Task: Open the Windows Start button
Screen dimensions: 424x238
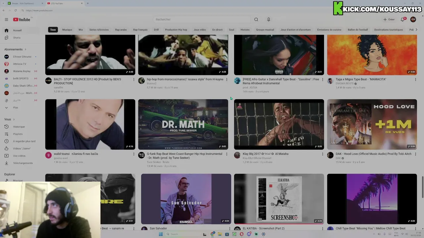Action: [x=161, y=234]
